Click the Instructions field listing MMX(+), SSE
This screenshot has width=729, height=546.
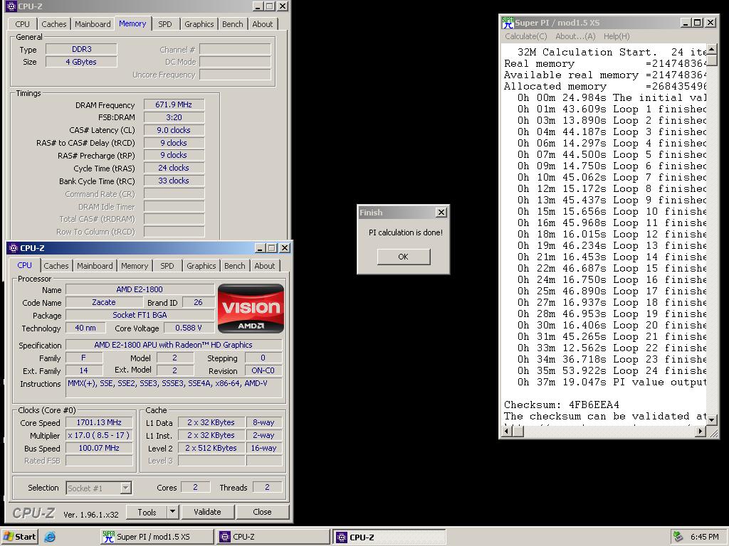pyautogui.click(x=174, y=387)
